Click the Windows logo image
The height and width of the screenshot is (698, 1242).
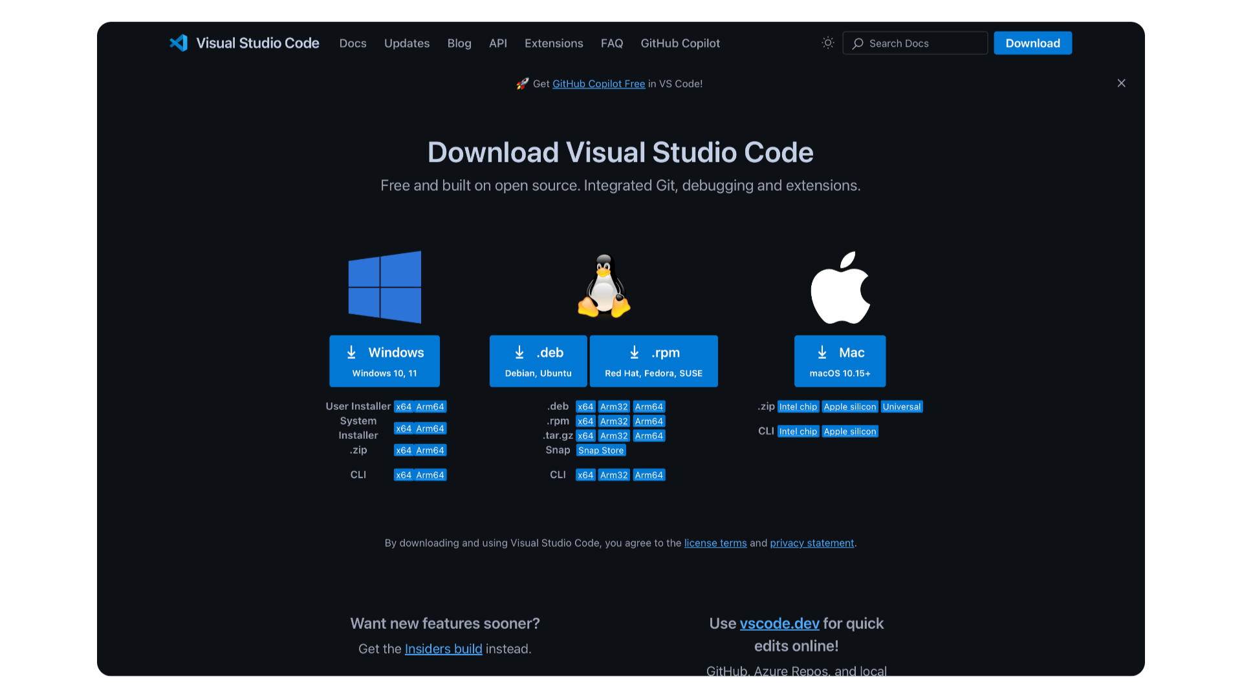point(385,287)
